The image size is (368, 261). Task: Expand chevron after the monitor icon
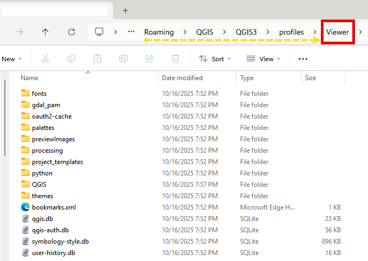coord(115,31)
